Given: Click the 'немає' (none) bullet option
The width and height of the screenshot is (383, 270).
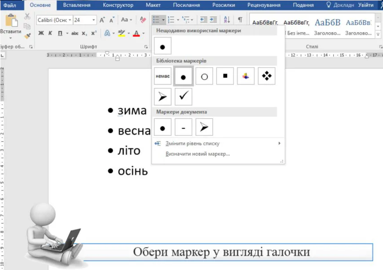Looking at the screenshot, I should pos(163,76).
